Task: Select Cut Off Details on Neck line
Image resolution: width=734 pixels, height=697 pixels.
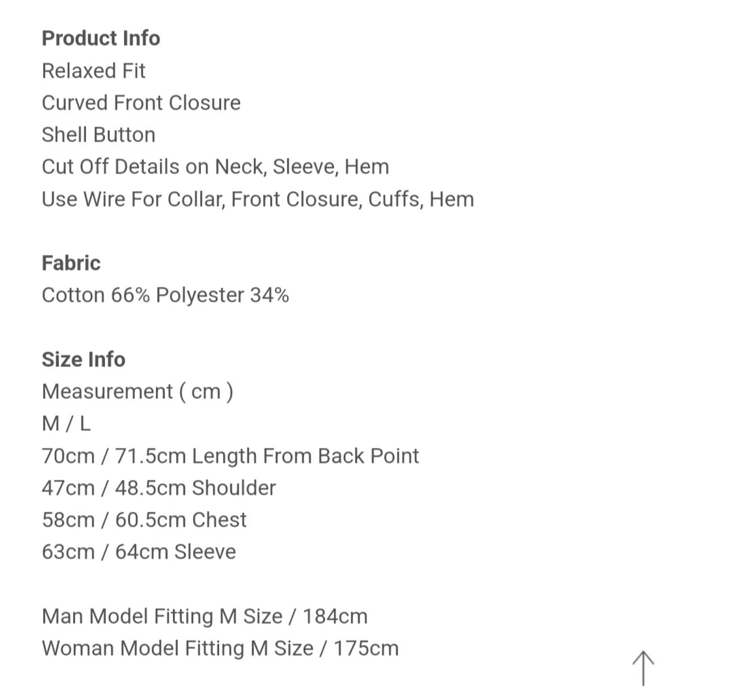Action: coord(215,167)
